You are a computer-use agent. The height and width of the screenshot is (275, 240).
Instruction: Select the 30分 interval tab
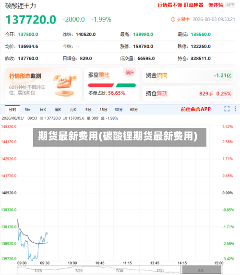pyautogui.click(x=119, y=110)
